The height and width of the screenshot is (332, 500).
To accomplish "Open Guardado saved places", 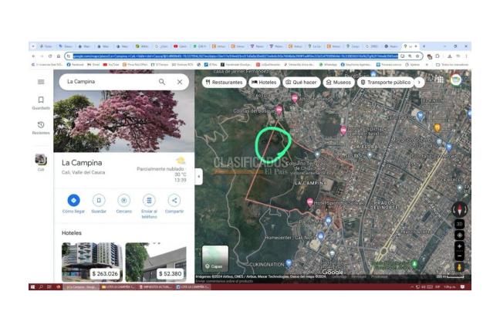I will click(41, 103).
